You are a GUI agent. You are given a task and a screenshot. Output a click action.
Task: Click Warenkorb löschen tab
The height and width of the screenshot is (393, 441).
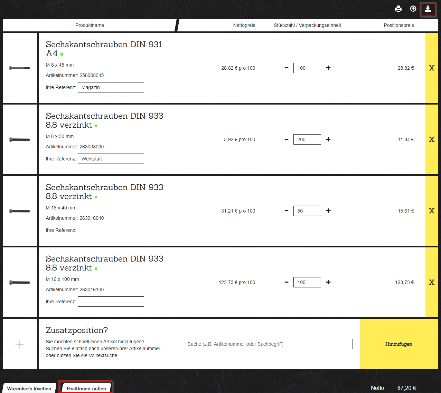29,389
